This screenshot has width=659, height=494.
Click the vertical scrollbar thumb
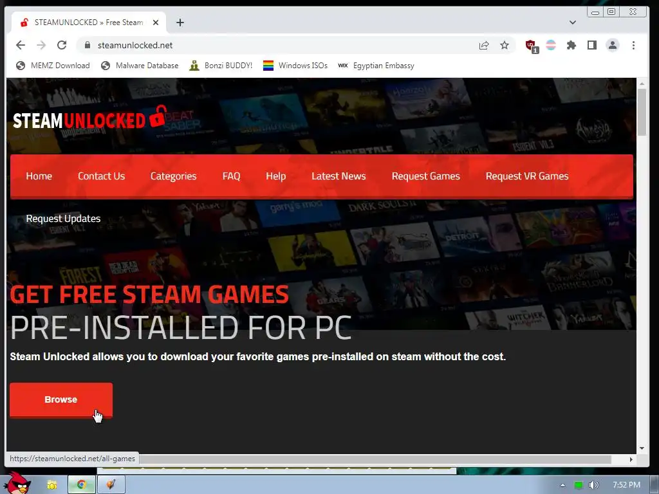point(642,113)
